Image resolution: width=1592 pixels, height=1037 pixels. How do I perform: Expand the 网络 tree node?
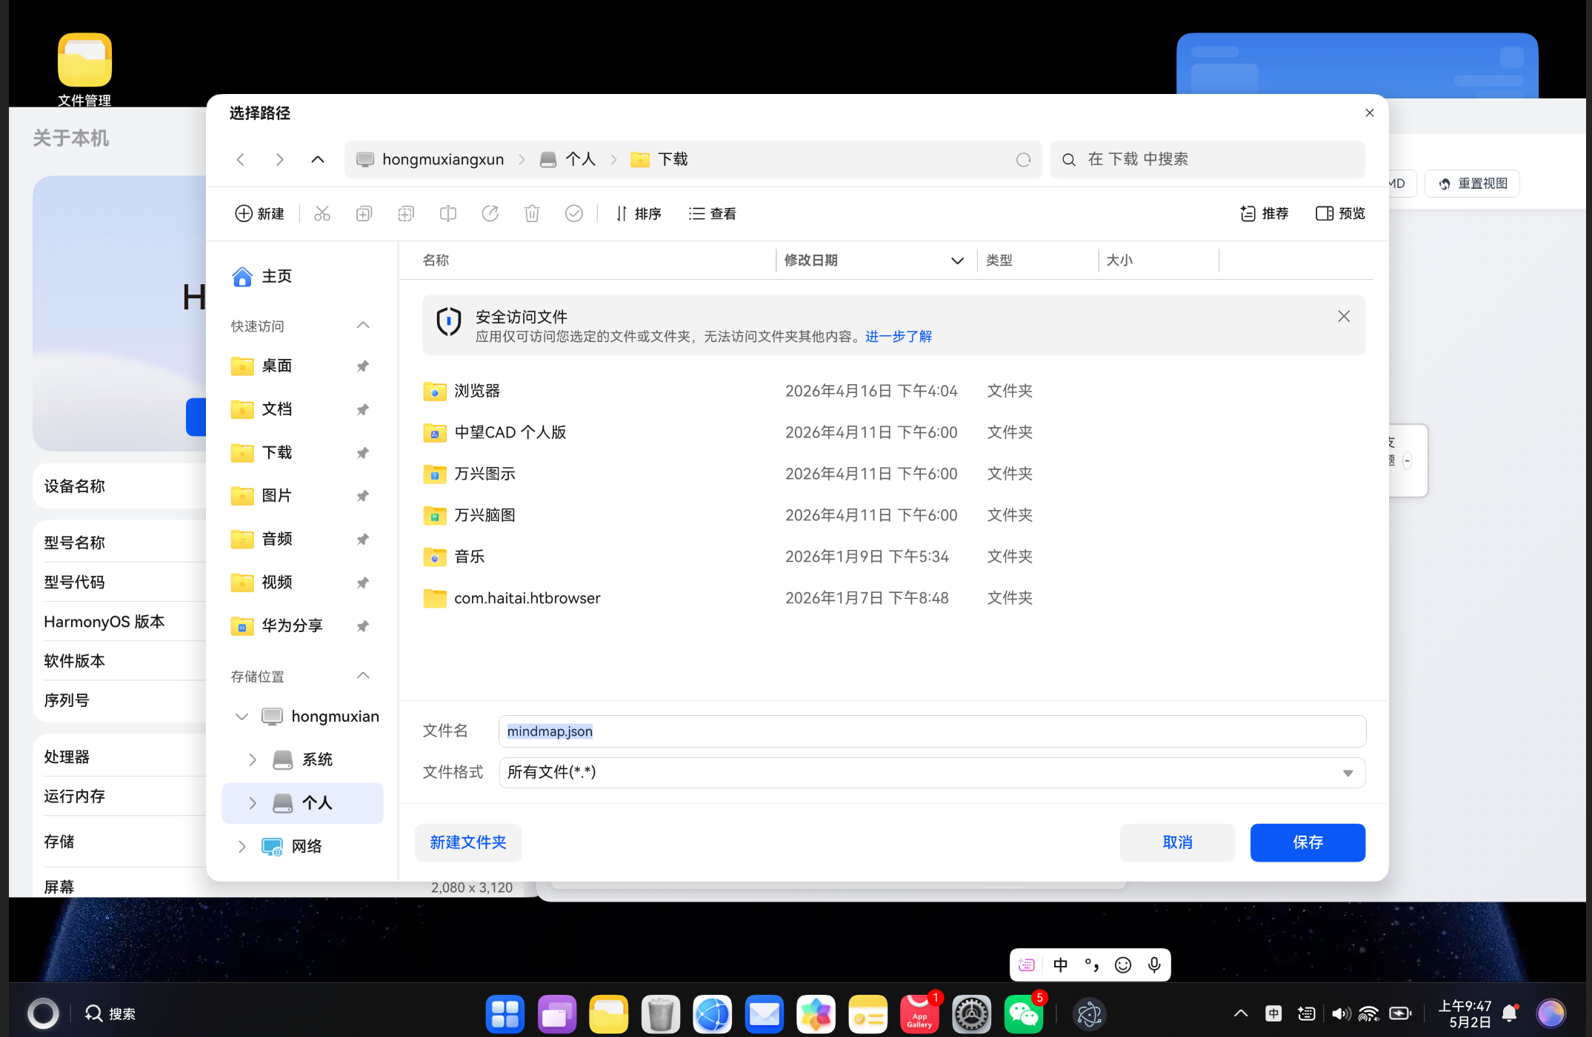click(x=242, y=846)
